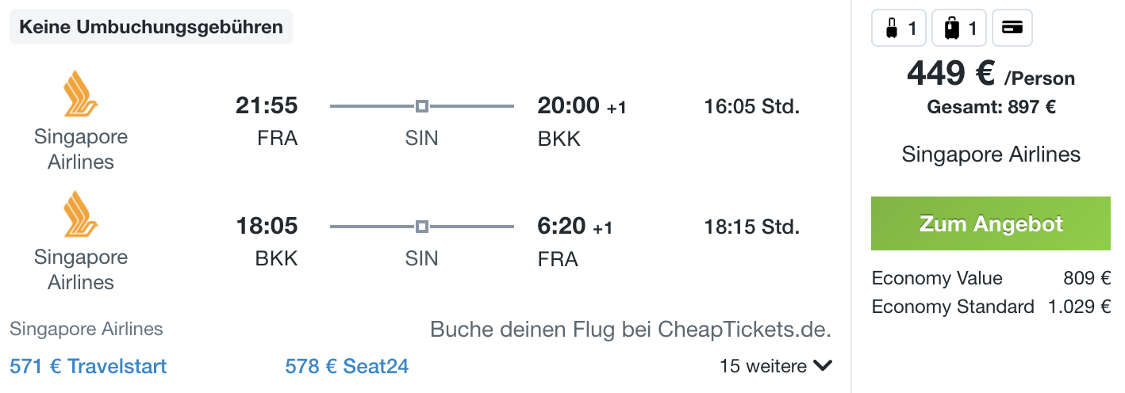Image resolution: width=1125 pixels, height=393 pixels.
Task: Click the return SIN stopover marker
Action: point(422,227)
